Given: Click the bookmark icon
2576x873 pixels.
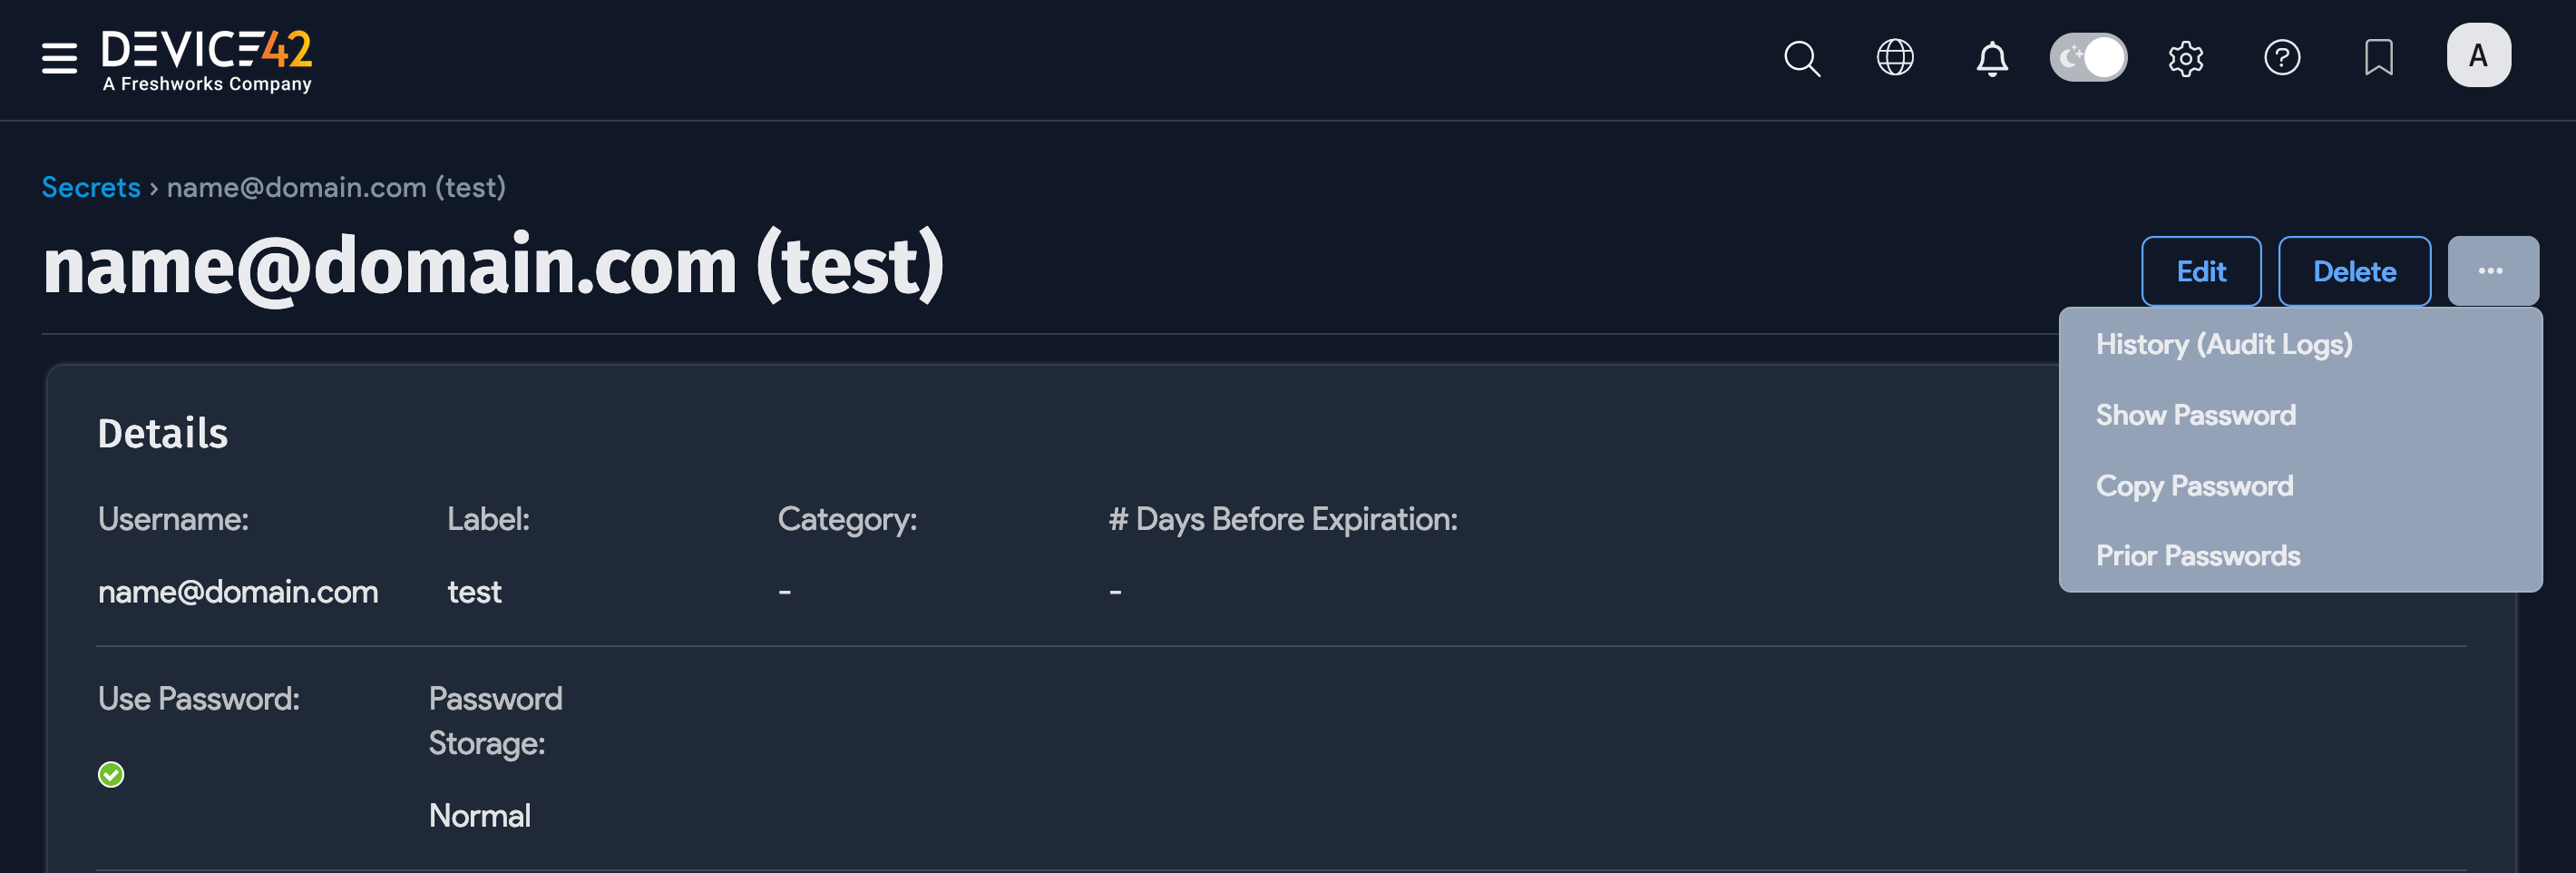Looking at the screenshot, I should tap(2378, 58).
